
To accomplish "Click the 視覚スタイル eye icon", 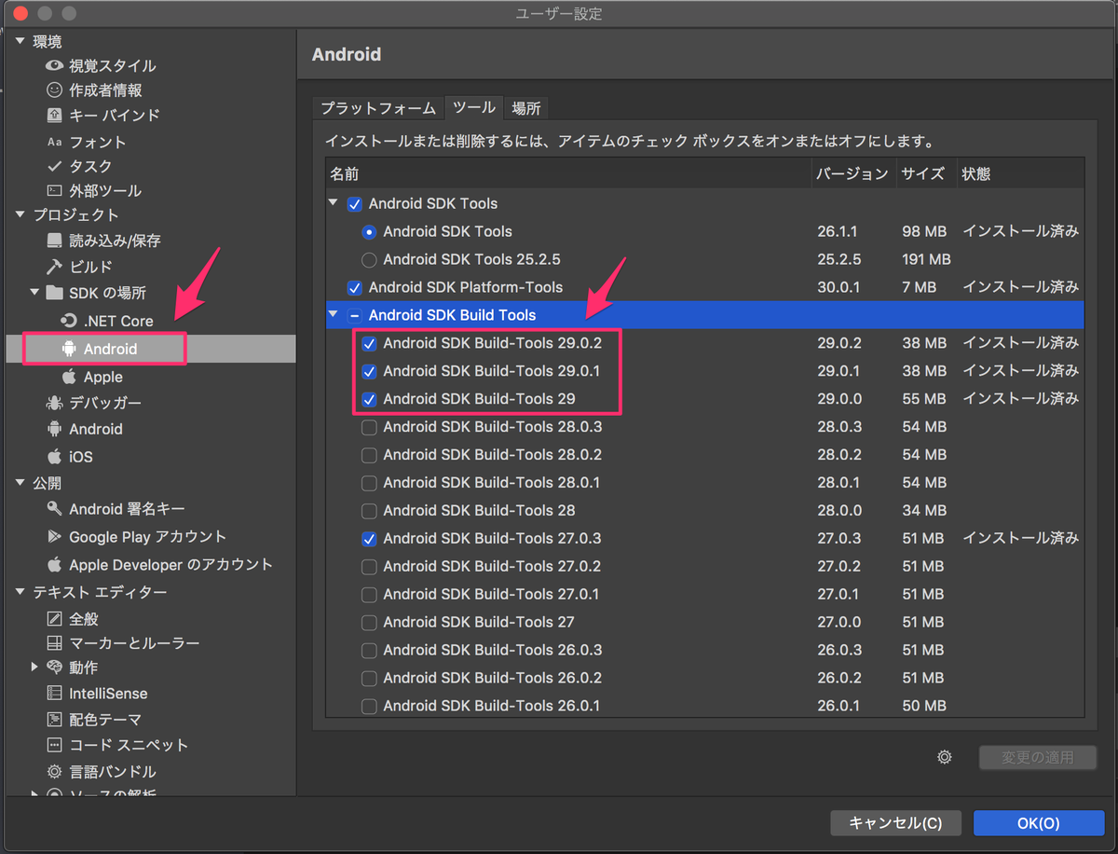I will click(x=54, y=65).
